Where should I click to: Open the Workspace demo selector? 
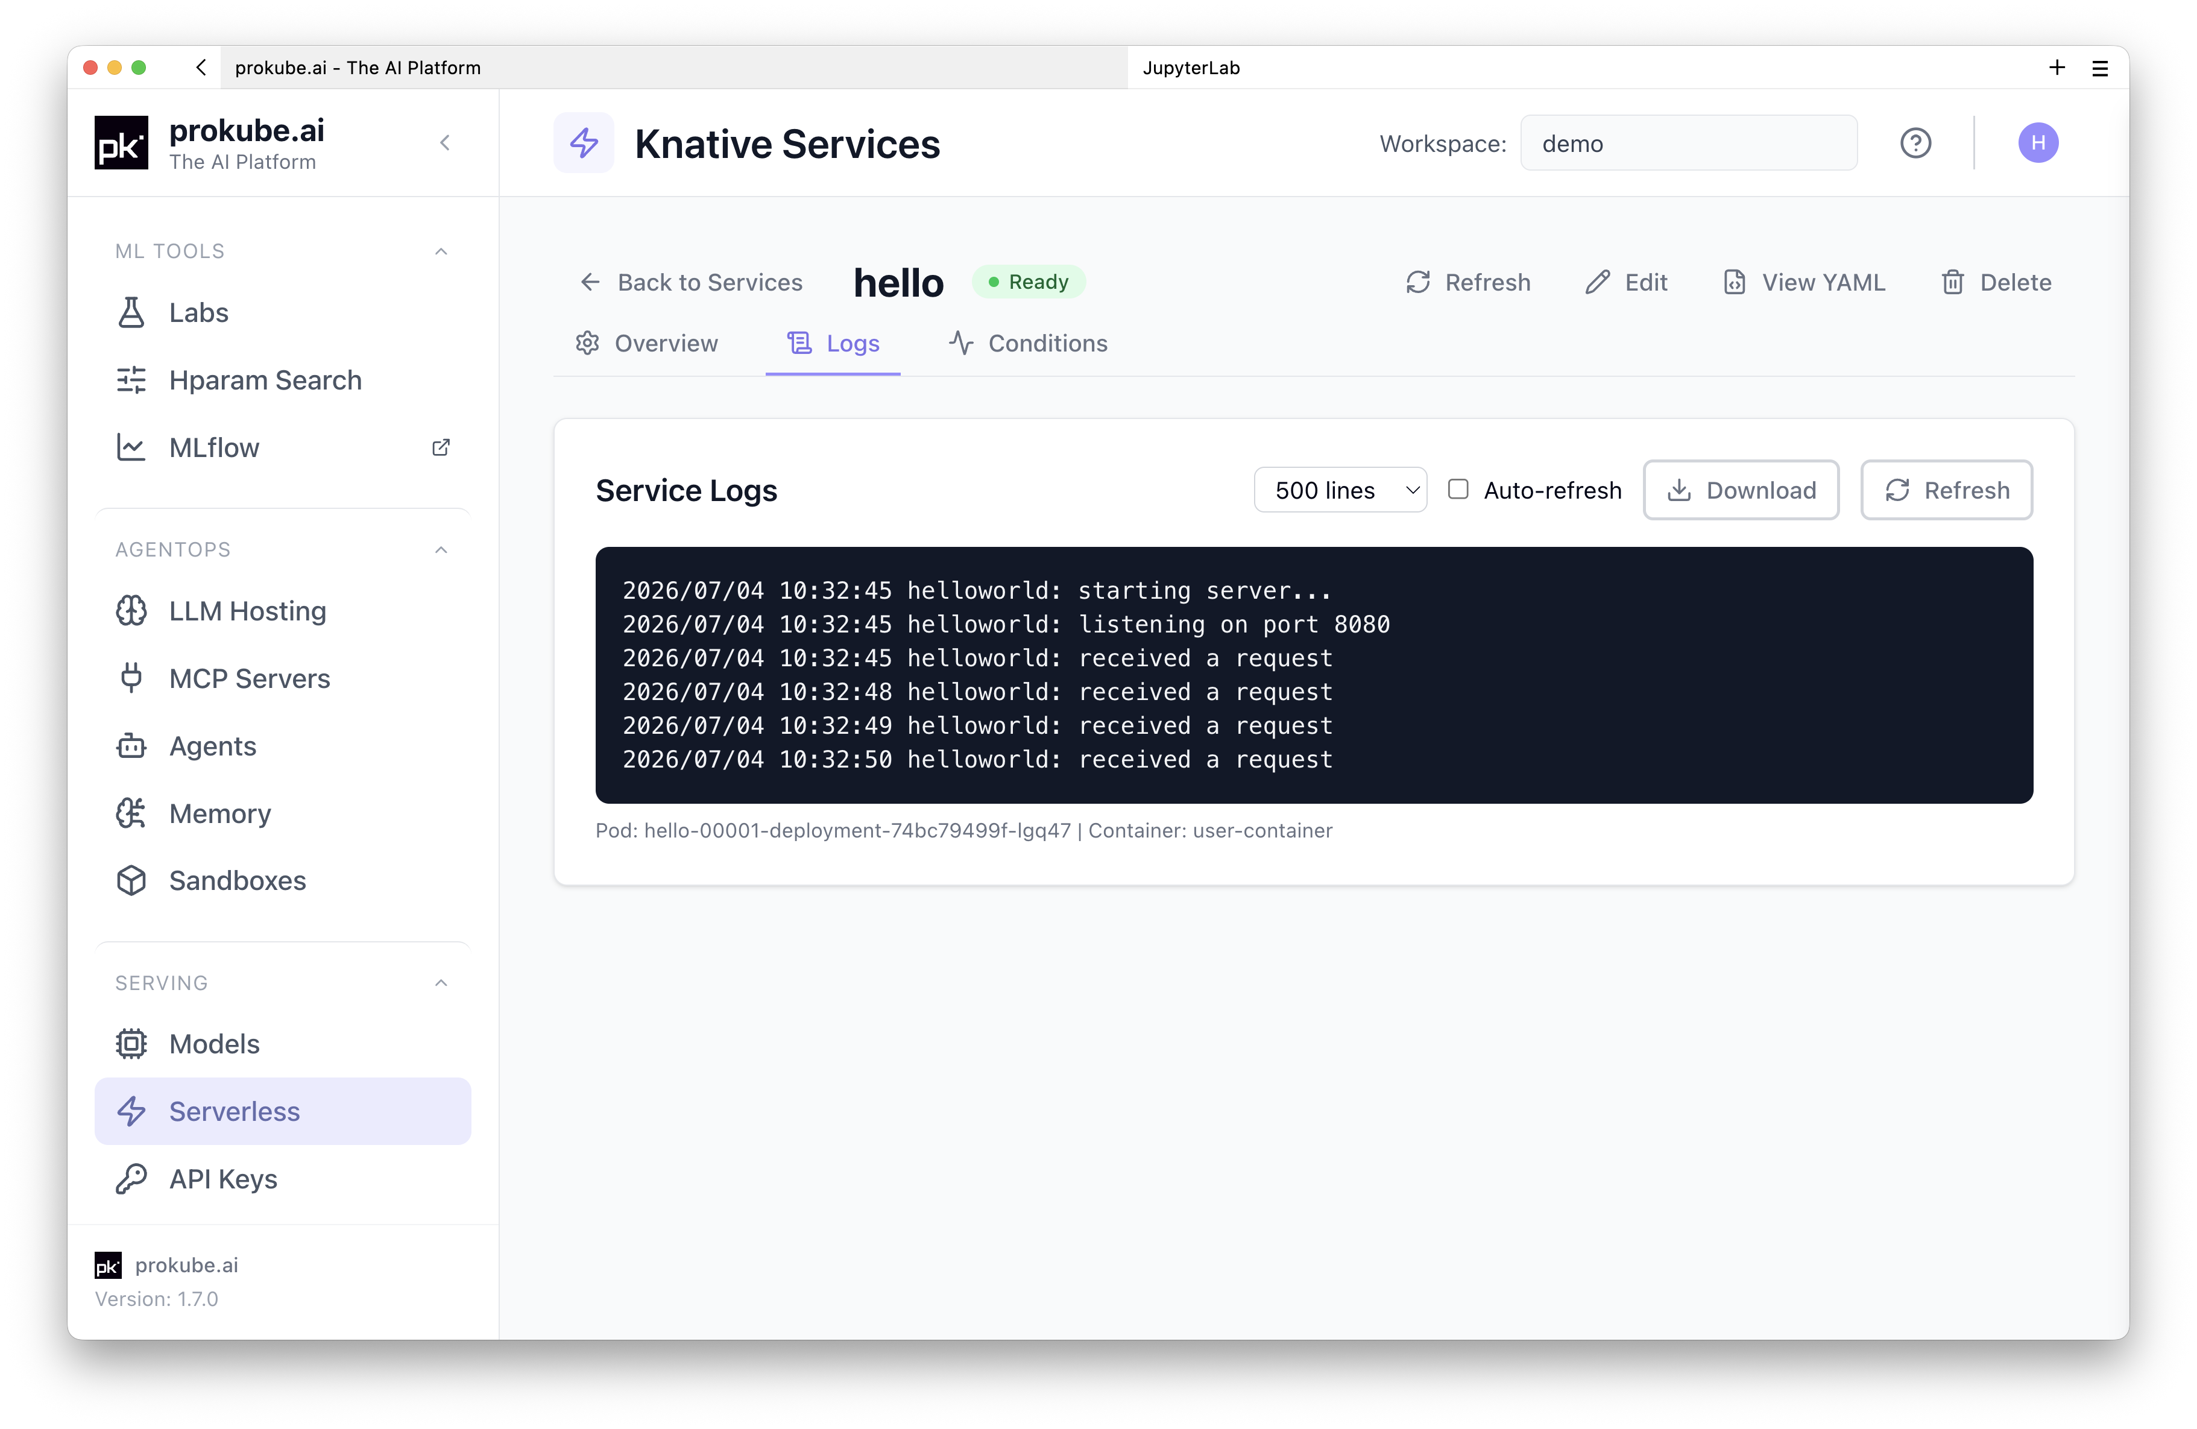(1688, 143)
